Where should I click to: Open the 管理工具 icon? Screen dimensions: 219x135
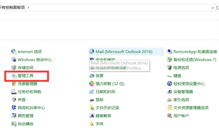[x=14, y=76]
